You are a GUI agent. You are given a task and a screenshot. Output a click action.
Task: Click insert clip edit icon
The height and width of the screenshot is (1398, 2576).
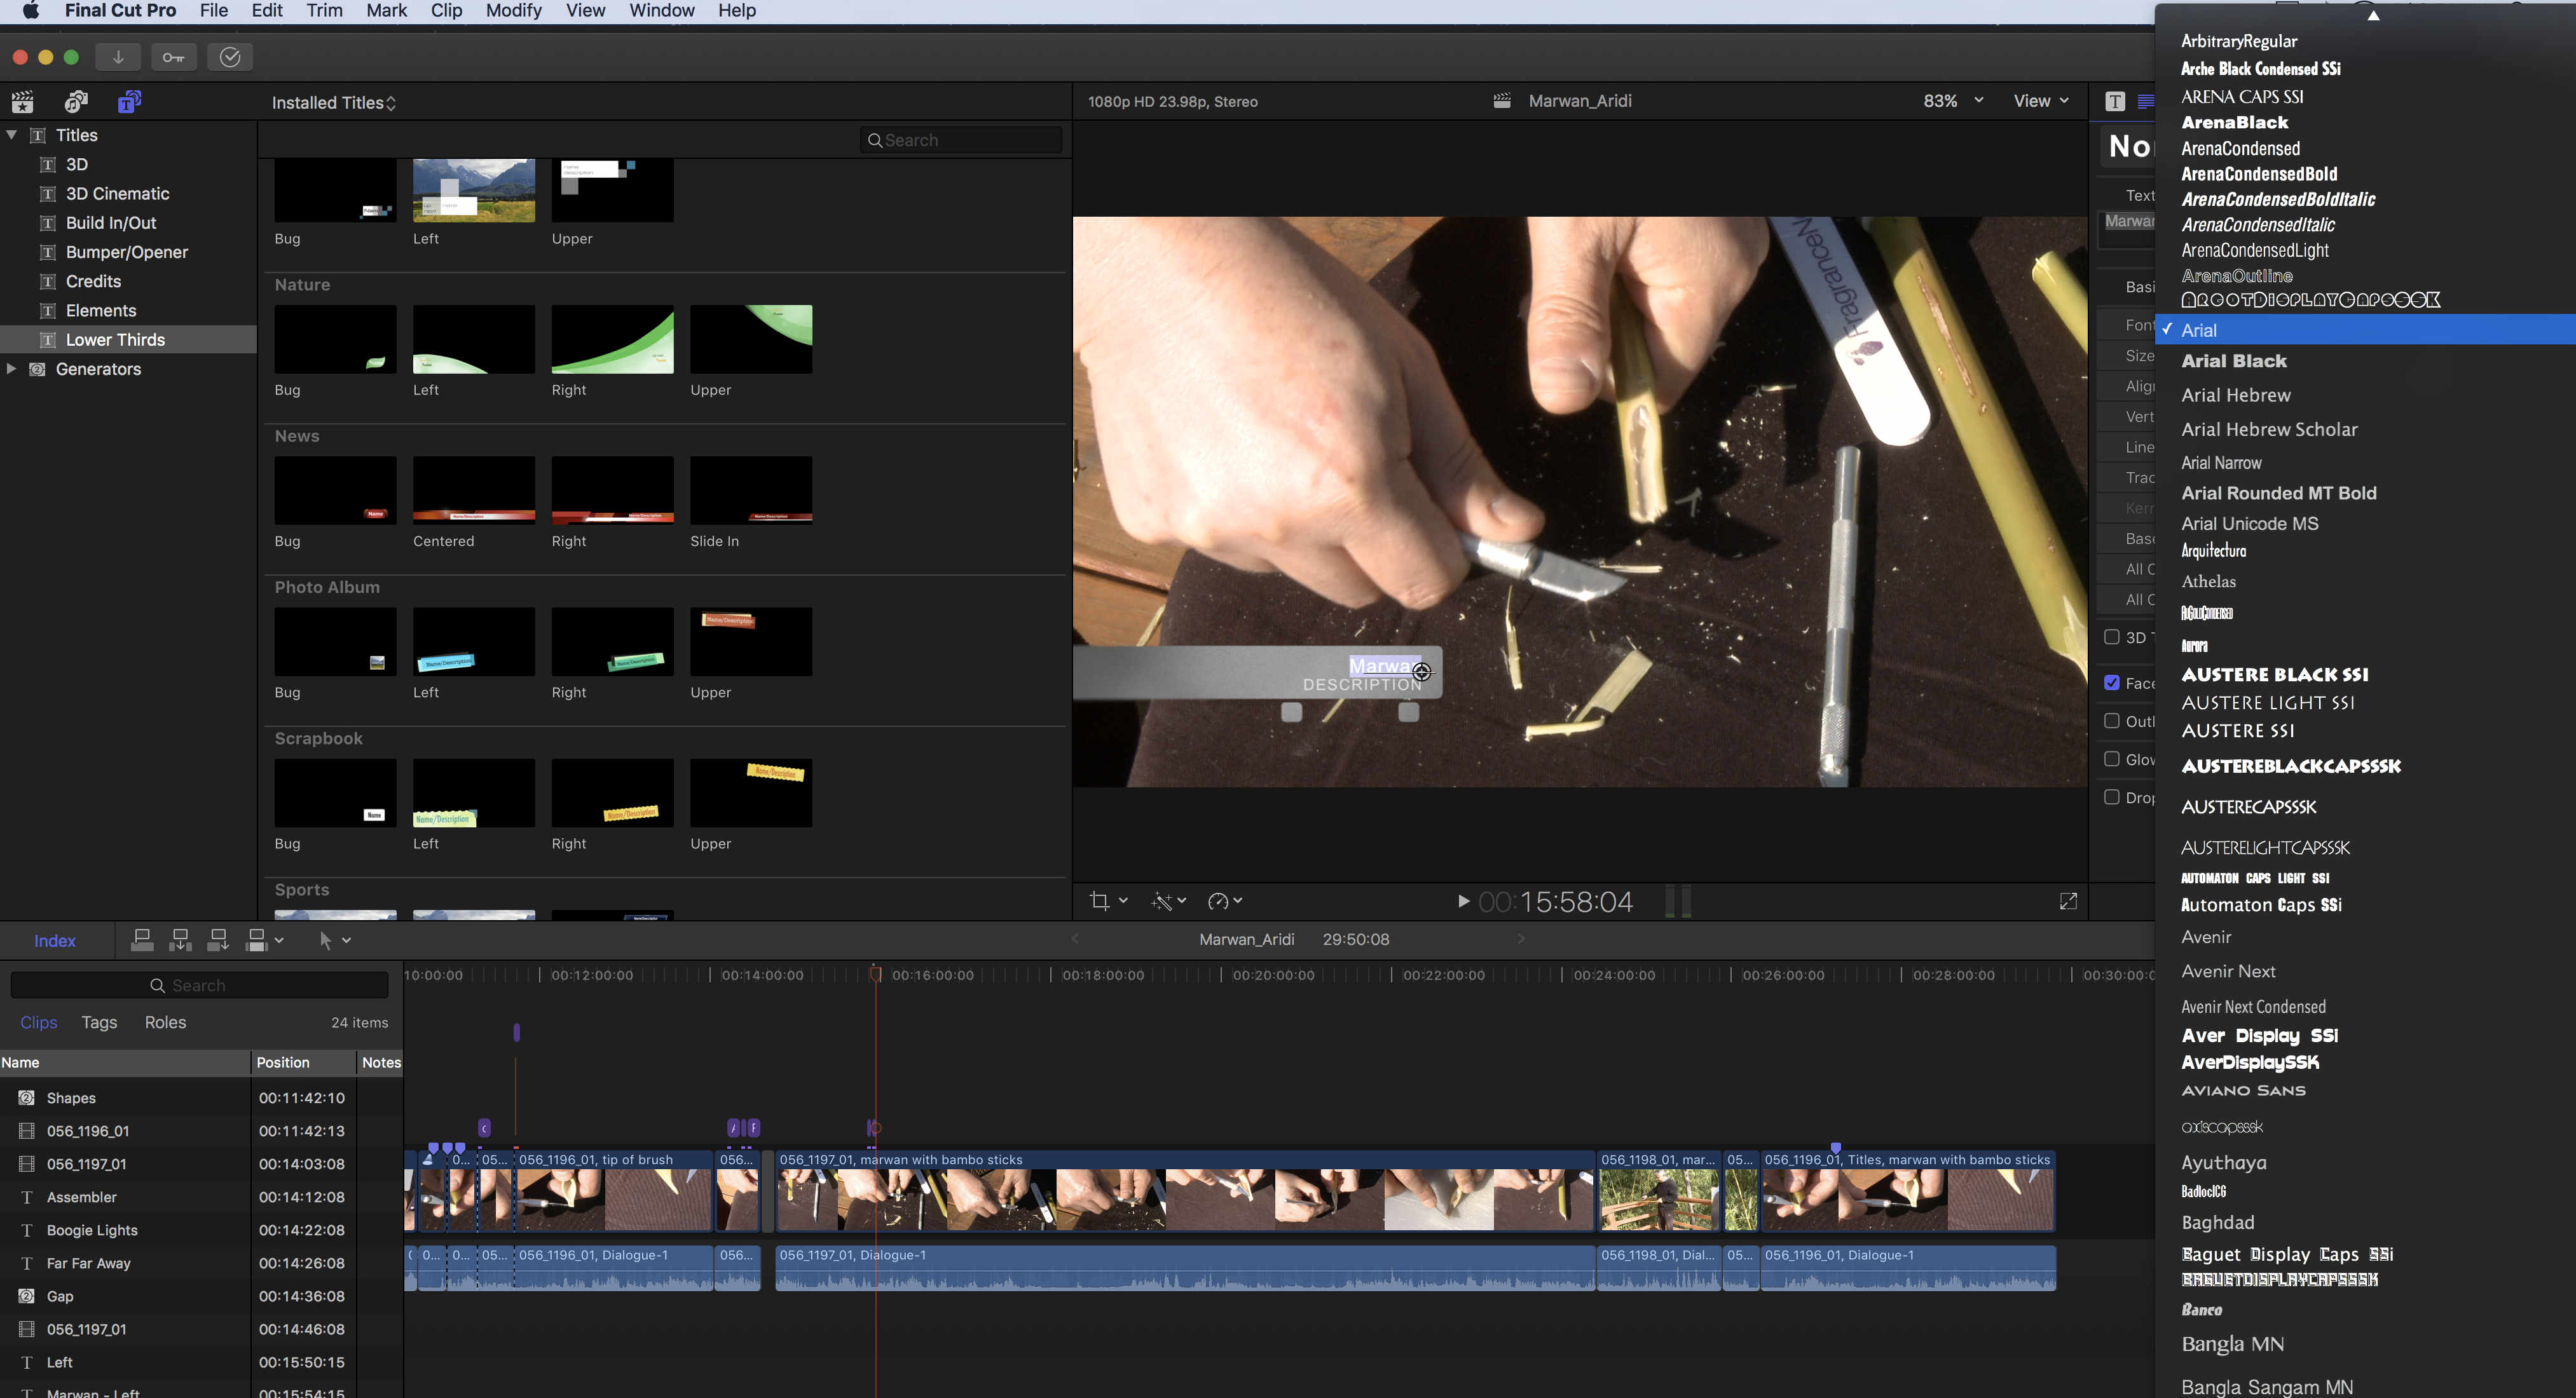click(x=180, y=939)
